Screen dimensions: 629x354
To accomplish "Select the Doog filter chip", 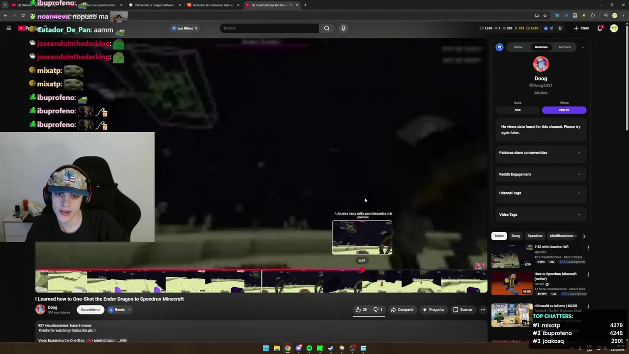I will 515,236.
